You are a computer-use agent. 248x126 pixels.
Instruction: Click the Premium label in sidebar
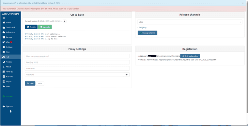tap(9, 96)
